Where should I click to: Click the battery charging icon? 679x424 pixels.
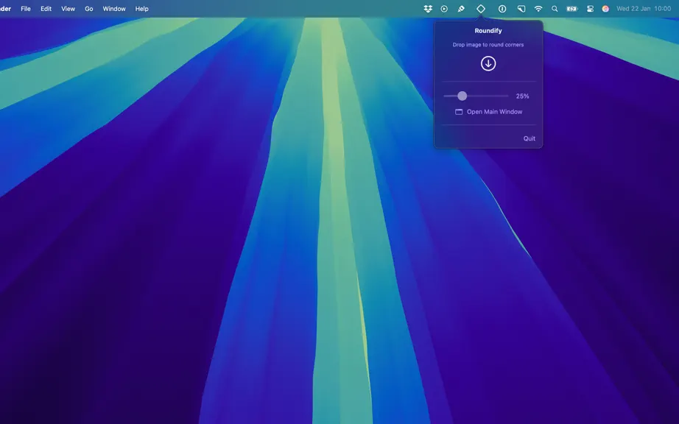click(572, 9)
